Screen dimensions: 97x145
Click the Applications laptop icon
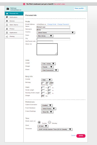pyautogui.click(x=7, y=33)
